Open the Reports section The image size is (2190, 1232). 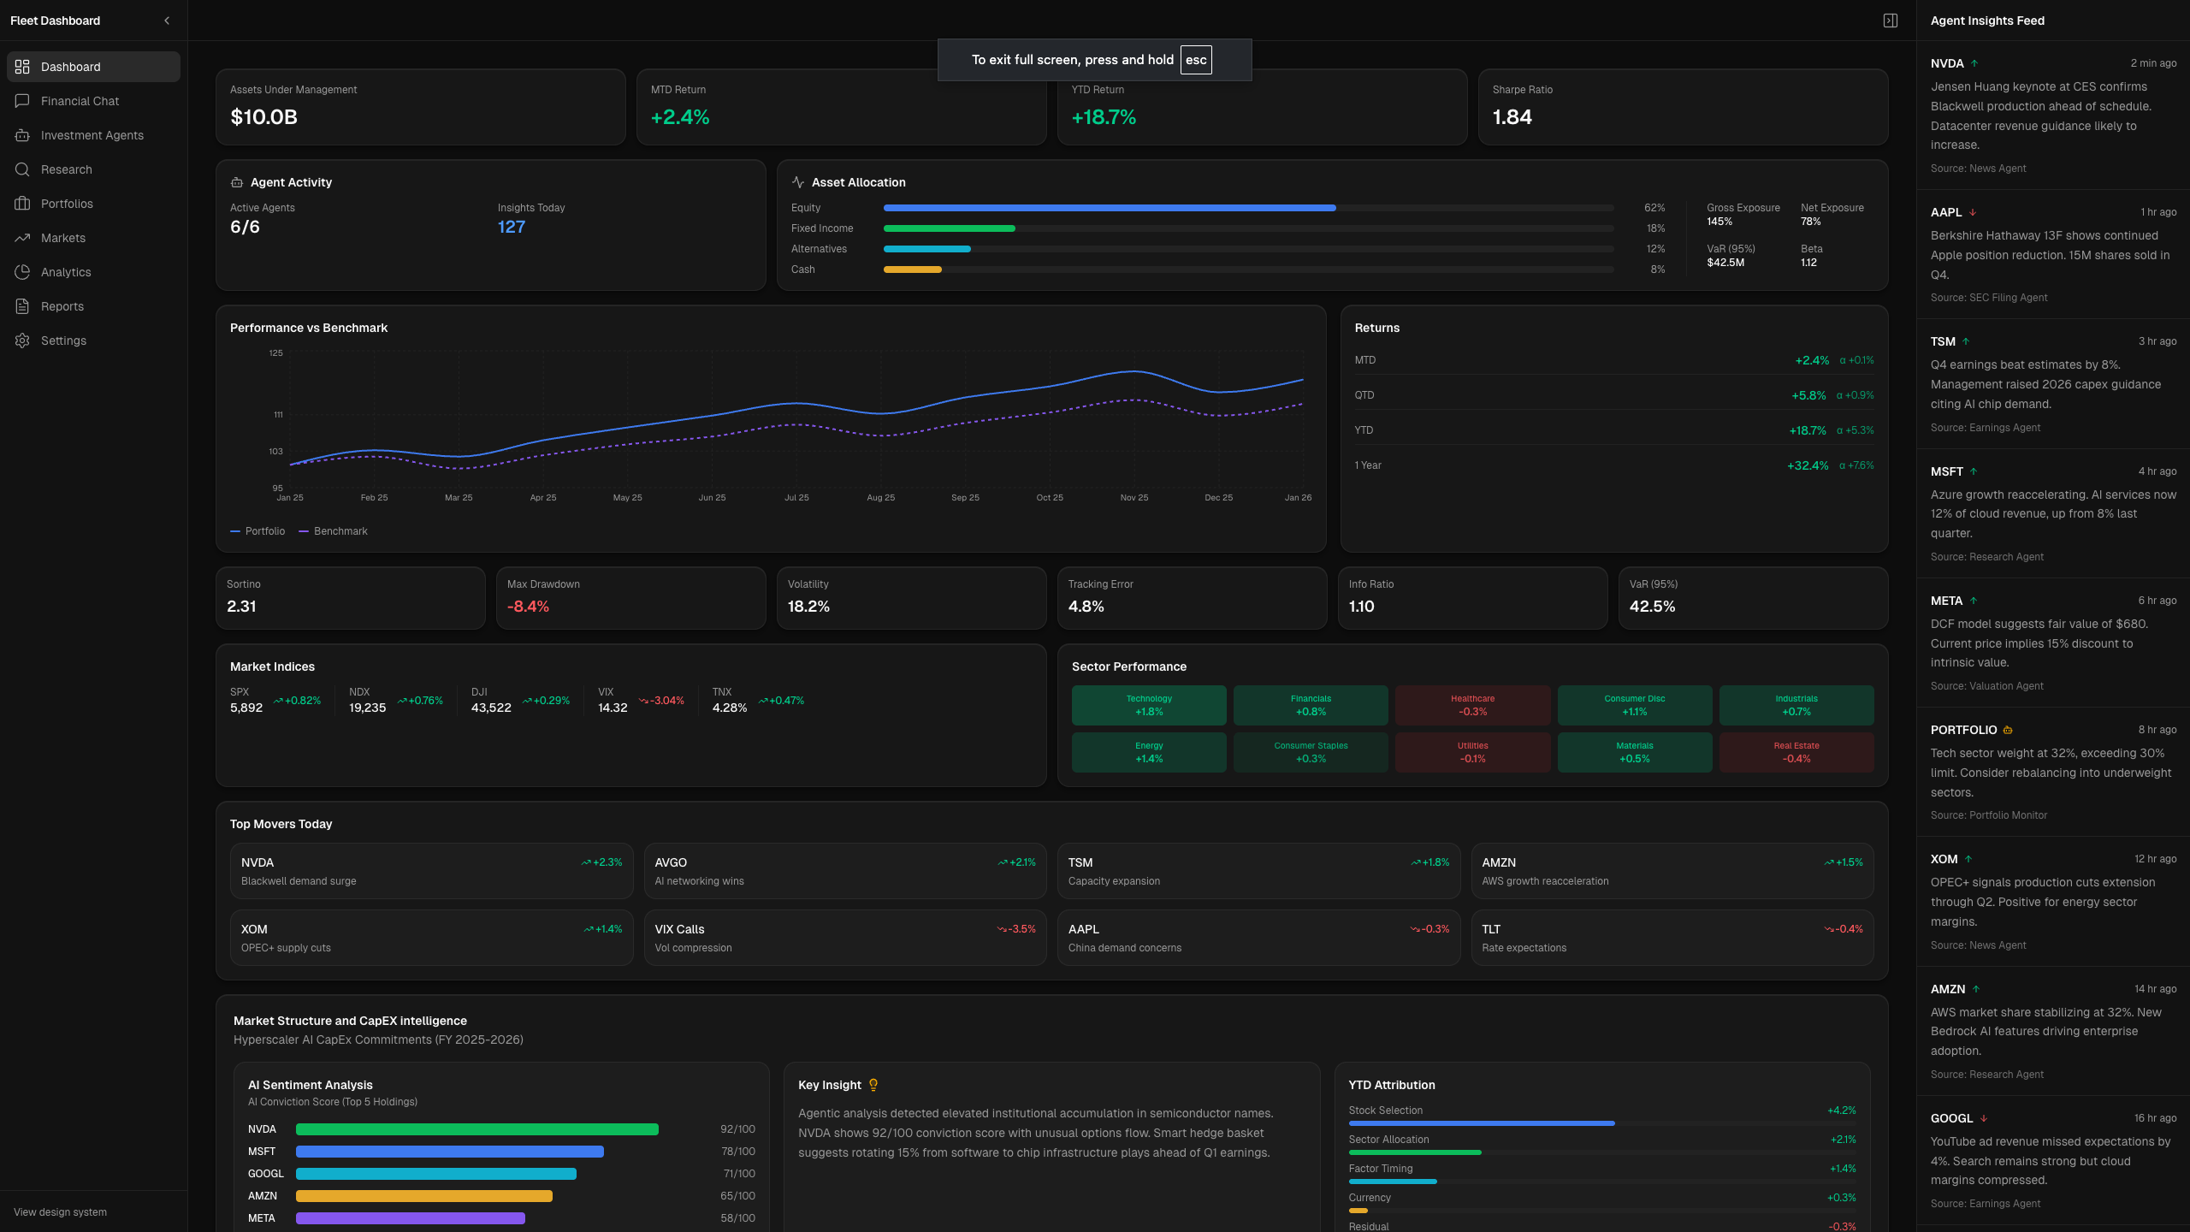pos(93,306)
